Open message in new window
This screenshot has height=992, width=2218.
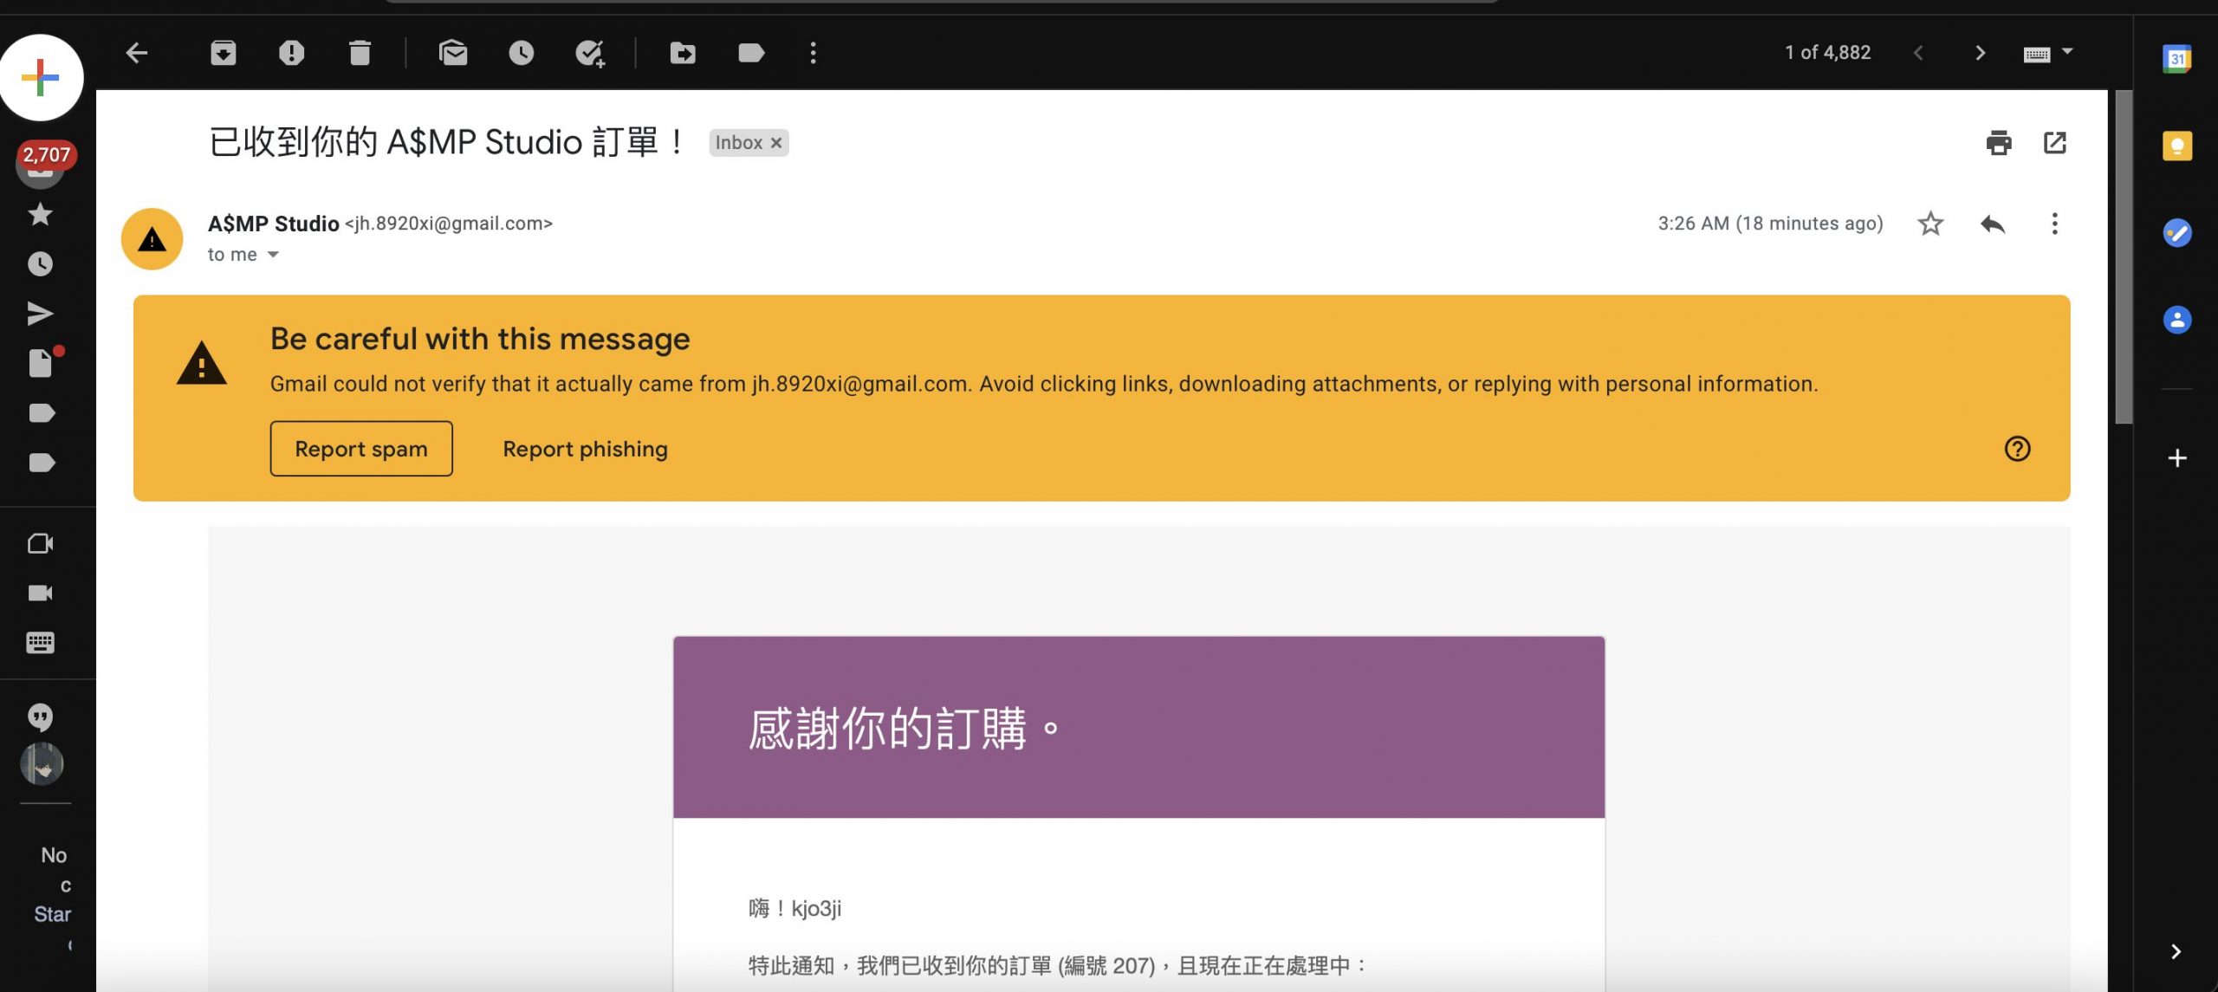click(x=2055, y=143)
